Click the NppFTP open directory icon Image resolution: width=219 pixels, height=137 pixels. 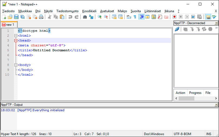(x=185, y=29)
